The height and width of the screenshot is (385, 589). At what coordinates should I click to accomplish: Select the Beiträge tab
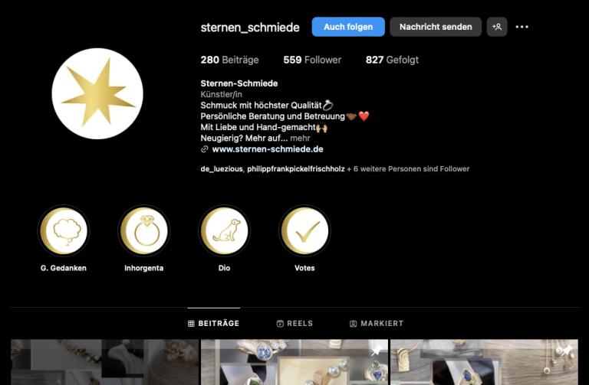click(214, 324)
